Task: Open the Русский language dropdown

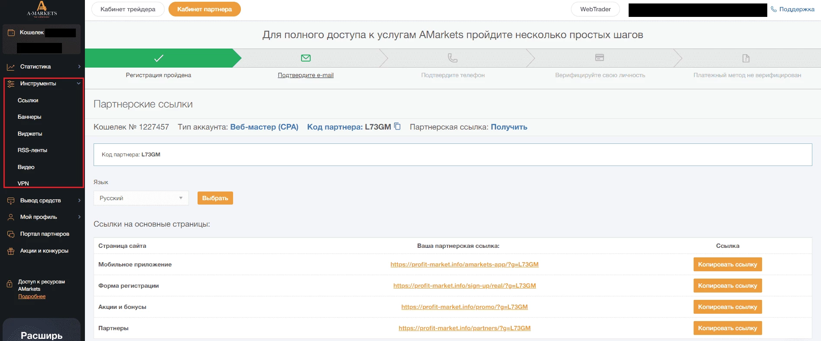Action: pyautogui.click(x=141, y=198)
